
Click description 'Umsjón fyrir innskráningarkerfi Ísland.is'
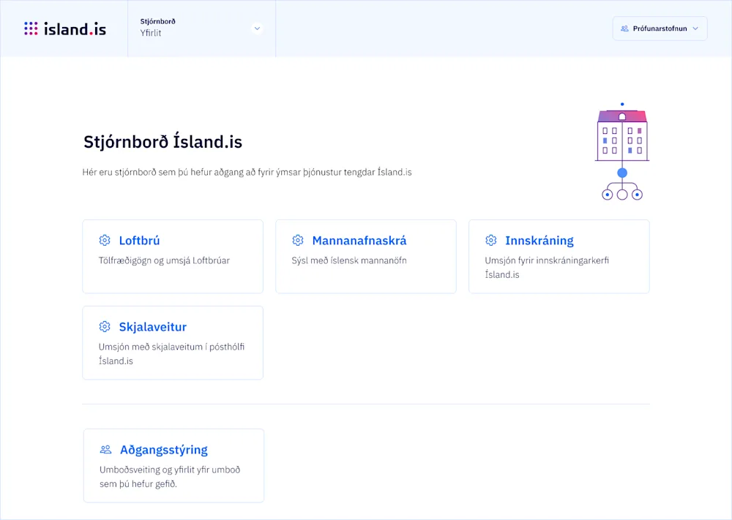coord(547,267)
